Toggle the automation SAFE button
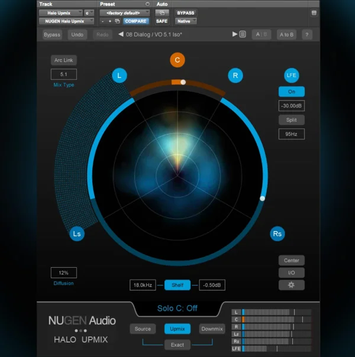This screenshot has width=355, height=357. (162, 21)
